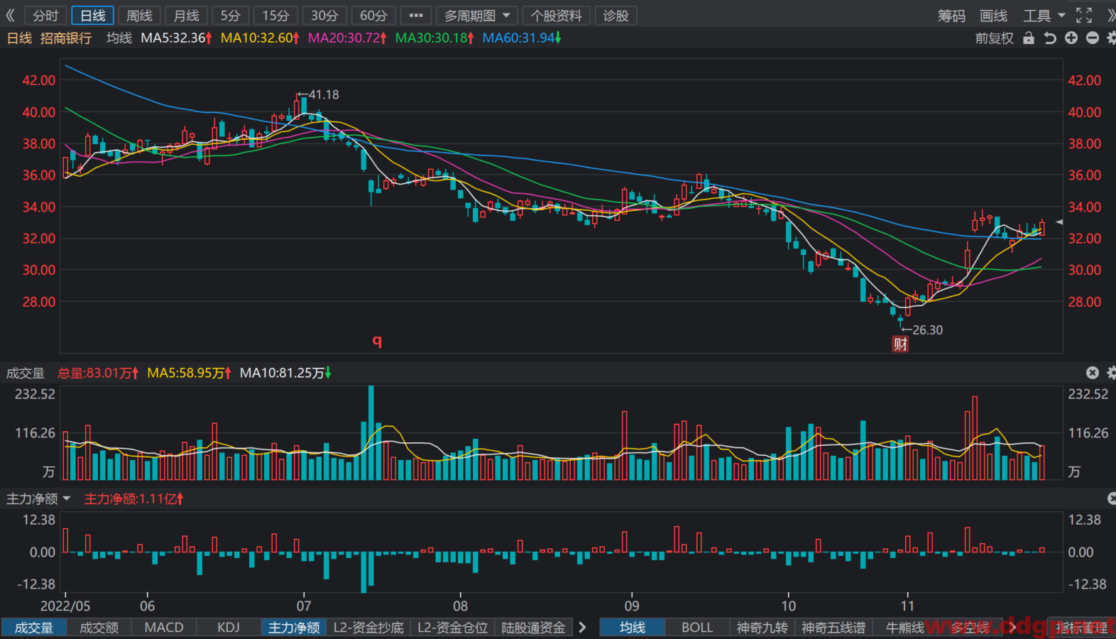This screenshot has width=1116, height=639.
Task: Click the red 财 marker on chart
Action: 900,344
